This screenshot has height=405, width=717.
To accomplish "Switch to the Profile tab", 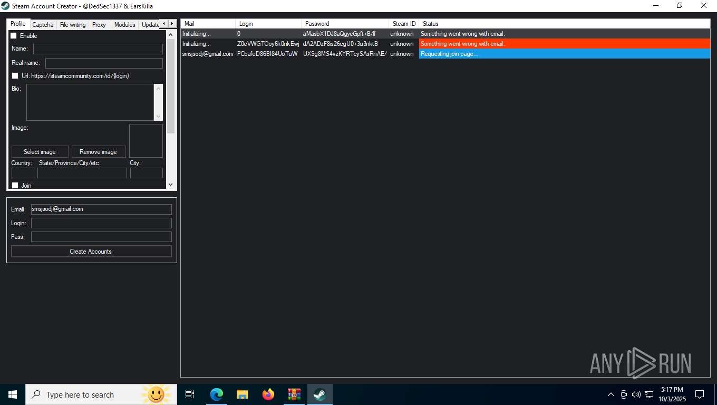I will tap(18, 24).
